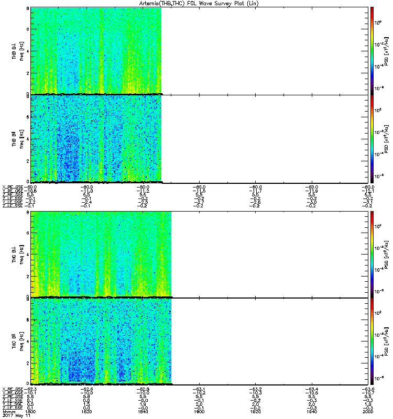Click the THC Y position value "-10.1"

[x=30, y=393]
